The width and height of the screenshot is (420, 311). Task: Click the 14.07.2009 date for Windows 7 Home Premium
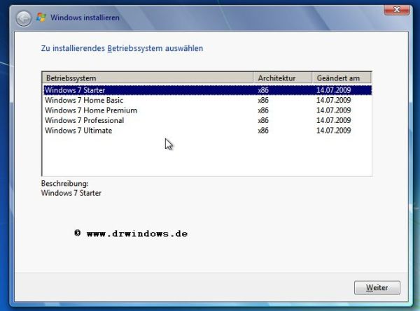click(x=333, y=110)
